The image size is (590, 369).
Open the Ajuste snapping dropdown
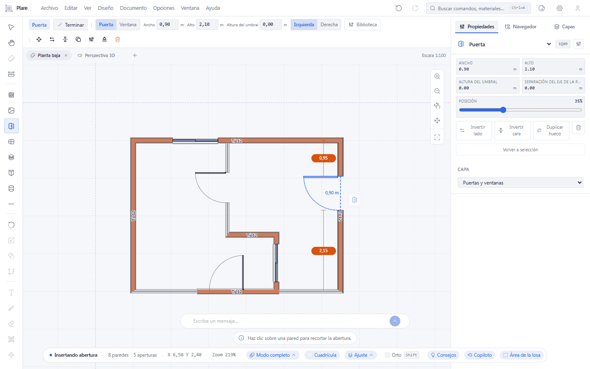[x=361, y=355]
